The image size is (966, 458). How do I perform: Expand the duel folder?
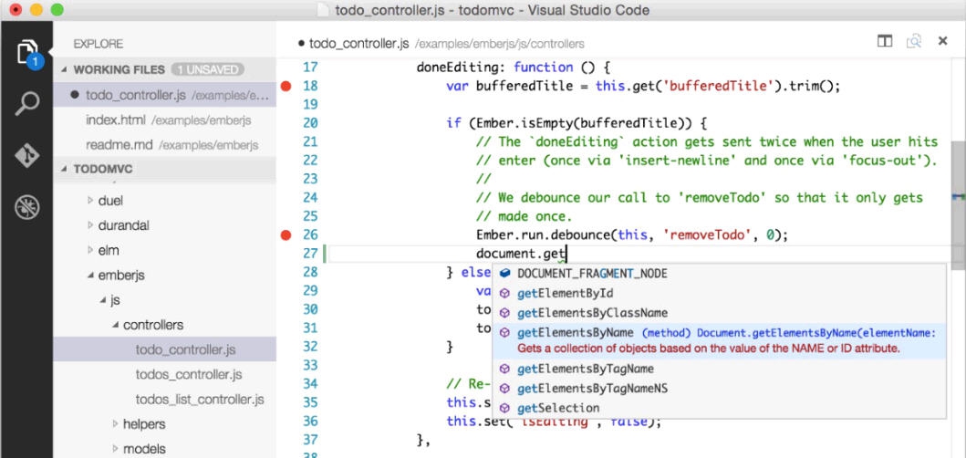(x=90, y=201)
